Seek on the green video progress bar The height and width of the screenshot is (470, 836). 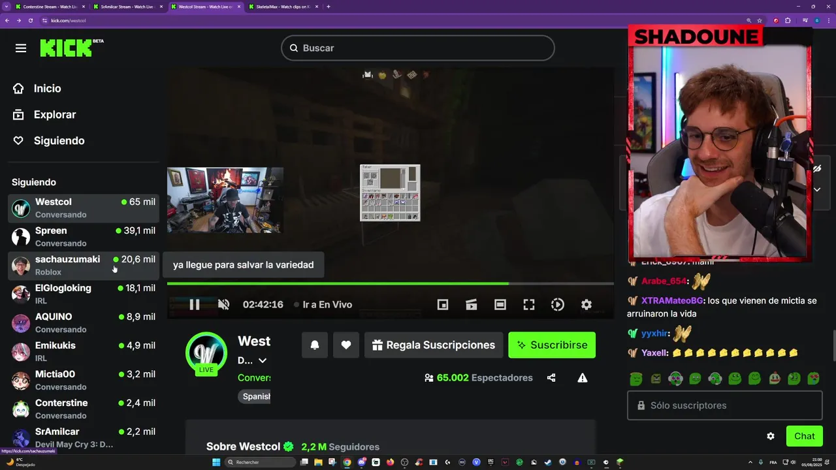pos(390,283)
